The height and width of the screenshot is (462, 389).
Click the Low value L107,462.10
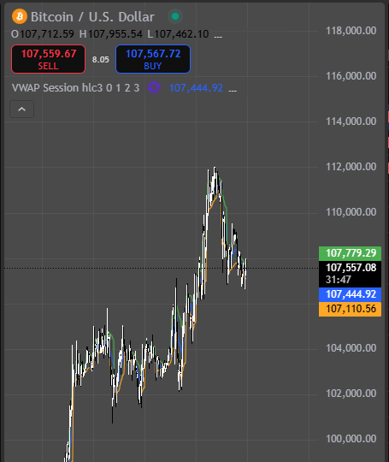tap(178, 34)
